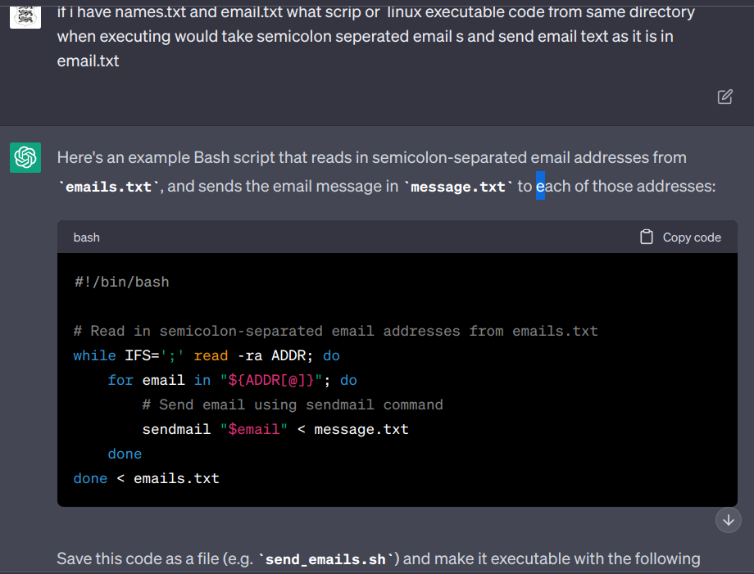754x574 pixels.
Task: Click the user profile avatar image
Action: (25, 14)
